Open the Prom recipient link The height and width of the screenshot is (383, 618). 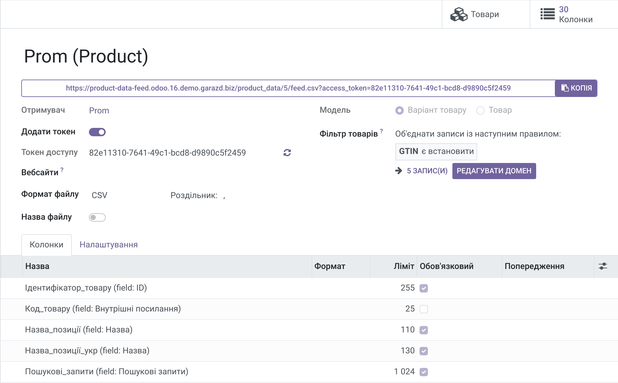click(99, 110)
